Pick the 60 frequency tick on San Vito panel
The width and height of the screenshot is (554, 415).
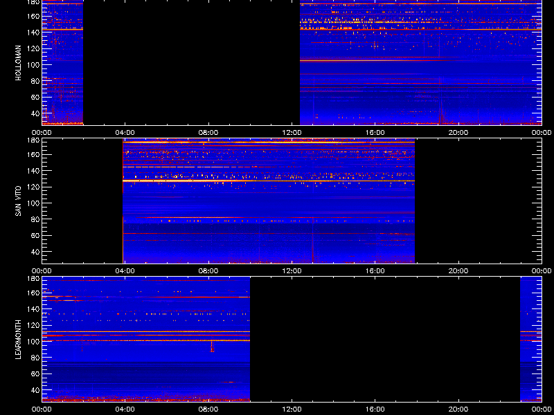pyautogui.click(x=36, y=235)
